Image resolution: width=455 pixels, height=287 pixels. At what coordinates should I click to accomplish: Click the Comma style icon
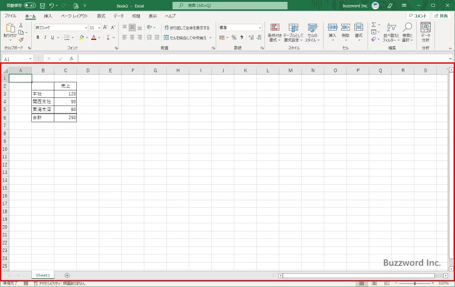coord(241,37)
